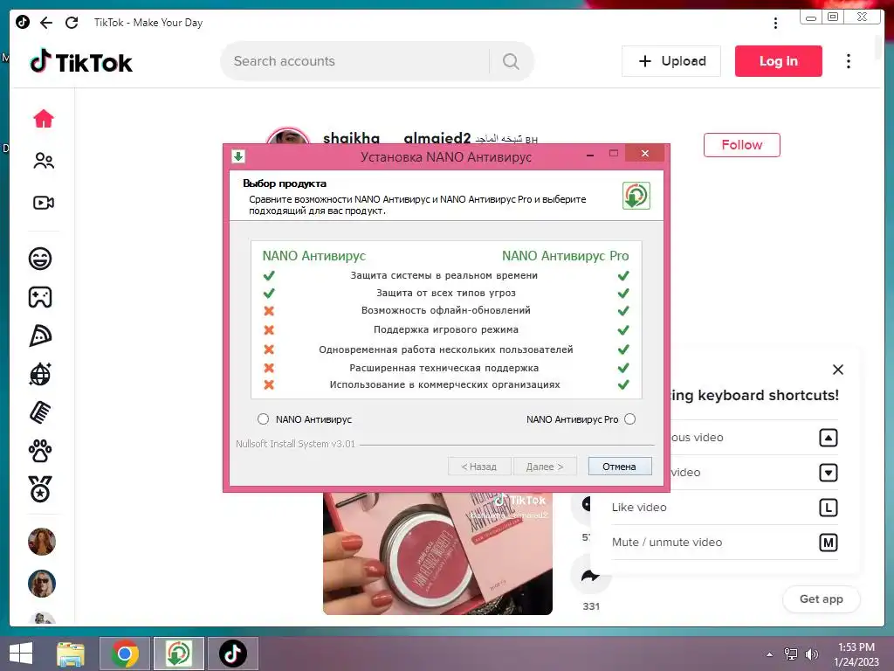Viewport: 894px width, 671px height.
Task: Open app window three-dot menu in title bar
Action: point(775,23)
